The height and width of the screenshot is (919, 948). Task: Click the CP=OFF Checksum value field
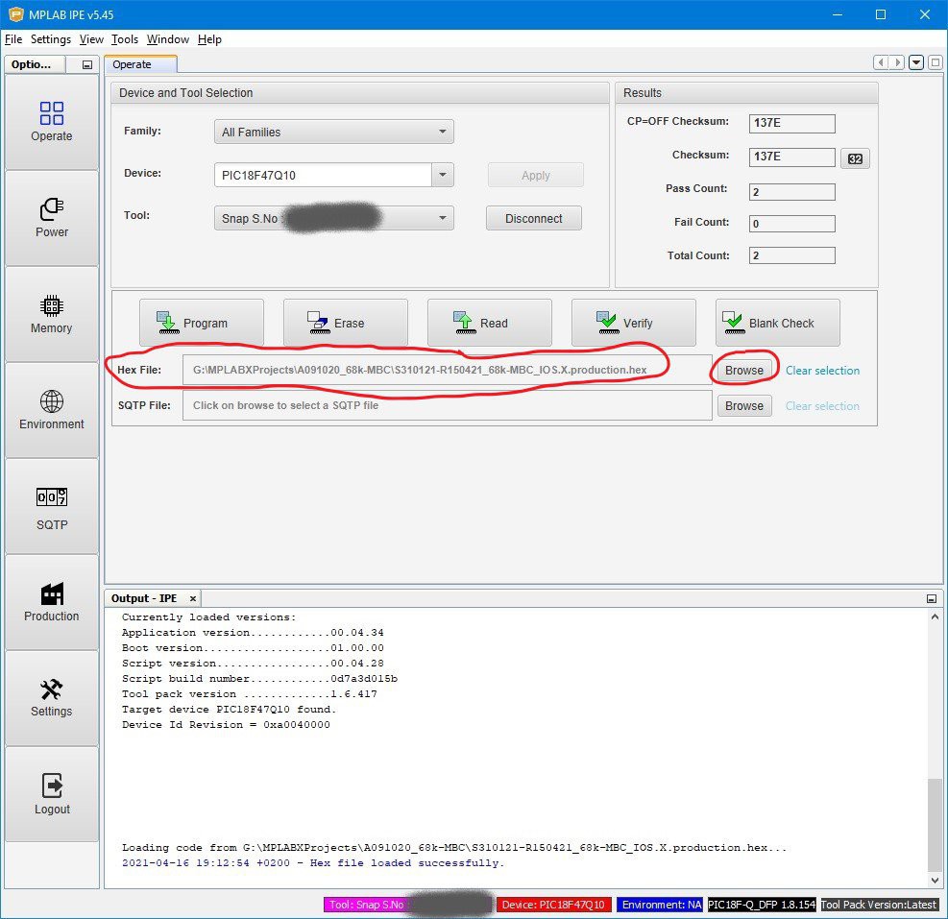(x=792, y=123)
